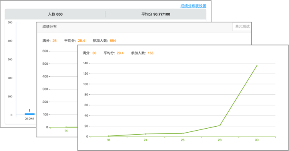
Task: Click the 平均分 25.4 value
Action: click(x=81, y=41)
